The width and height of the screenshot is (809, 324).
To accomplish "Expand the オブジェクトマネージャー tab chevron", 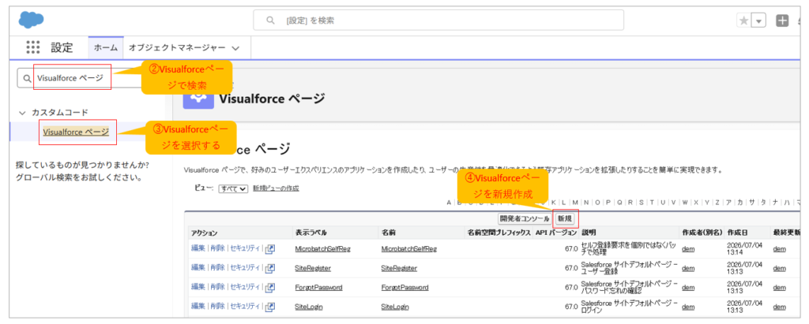I will (x=235, y=48).
